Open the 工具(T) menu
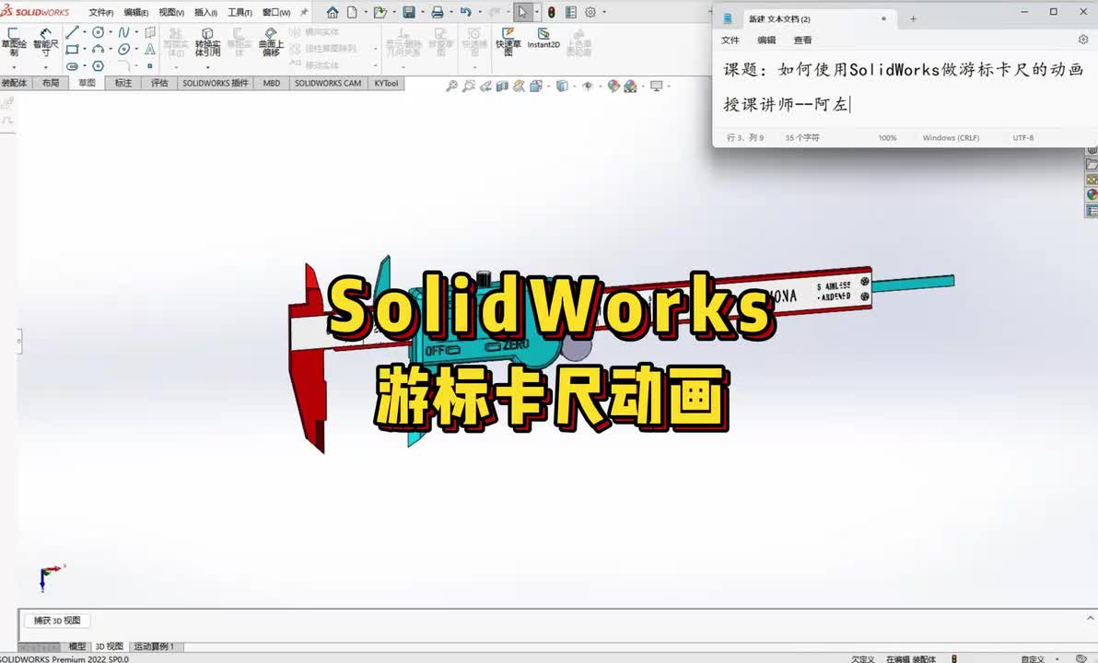The height and width of the screenshot is (663, 1098). [239, 13]
